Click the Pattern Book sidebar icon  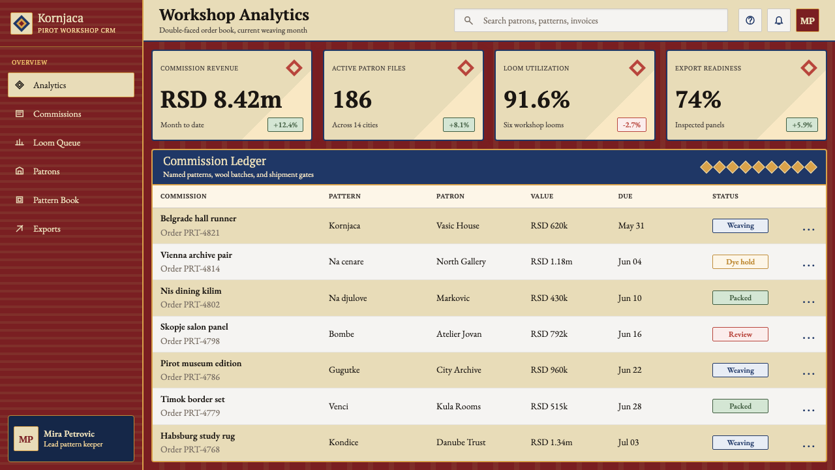tap(20, 200)
